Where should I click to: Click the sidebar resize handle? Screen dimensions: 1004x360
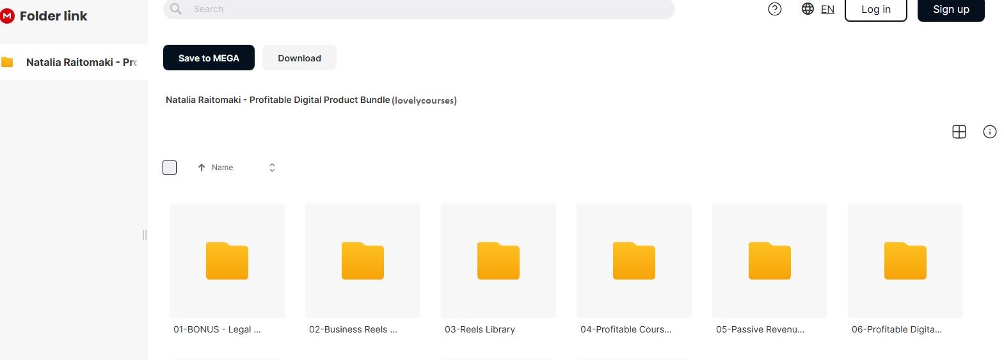point(145,235)
